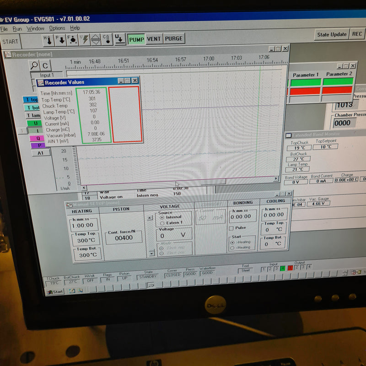Click the Cooling (C thermometer) icon

pyautogui.click(x=108, y=39)
